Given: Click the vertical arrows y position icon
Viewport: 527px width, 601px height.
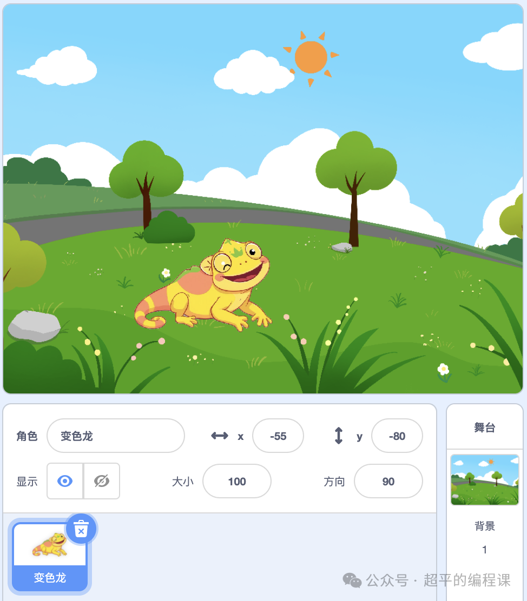Looking at the screenshot, I should click(x=339, y=436).
